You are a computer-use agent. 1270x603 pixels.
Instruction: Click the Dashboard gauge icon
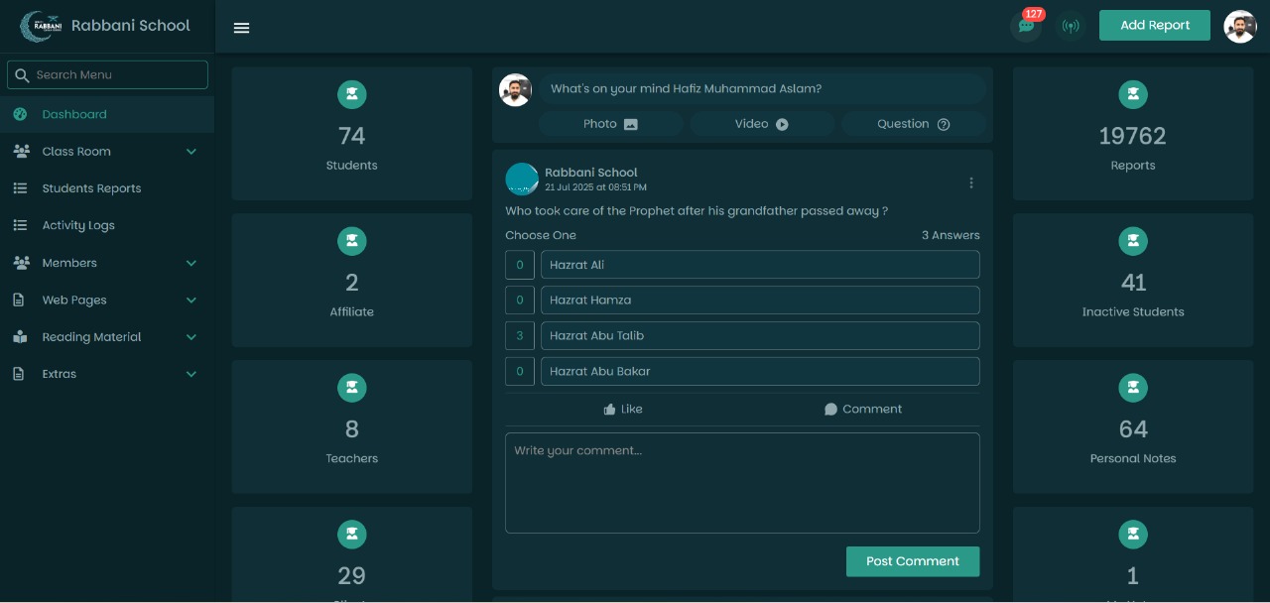point(20,114)
